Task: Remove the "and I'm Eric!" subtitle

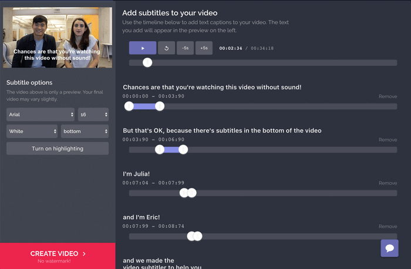Action: tap(388, 227)
